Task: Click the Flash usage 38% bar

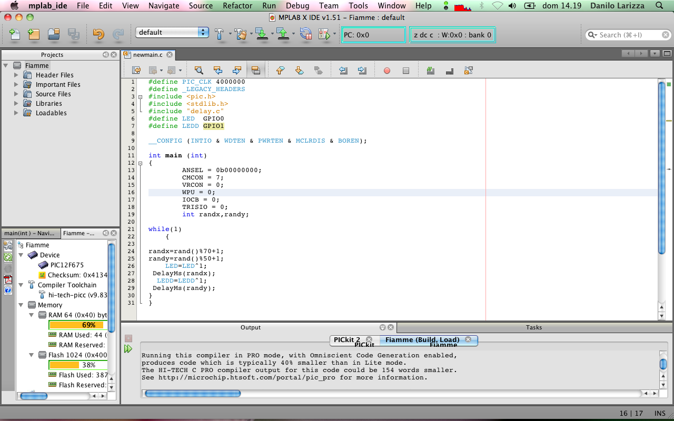Action: point(78,365)
